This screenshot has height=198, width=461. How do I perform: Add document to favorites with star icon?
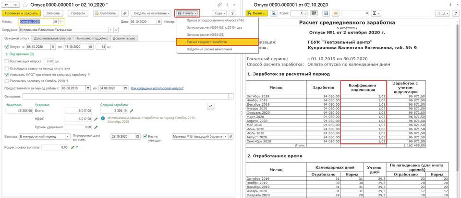coord(25,5)
